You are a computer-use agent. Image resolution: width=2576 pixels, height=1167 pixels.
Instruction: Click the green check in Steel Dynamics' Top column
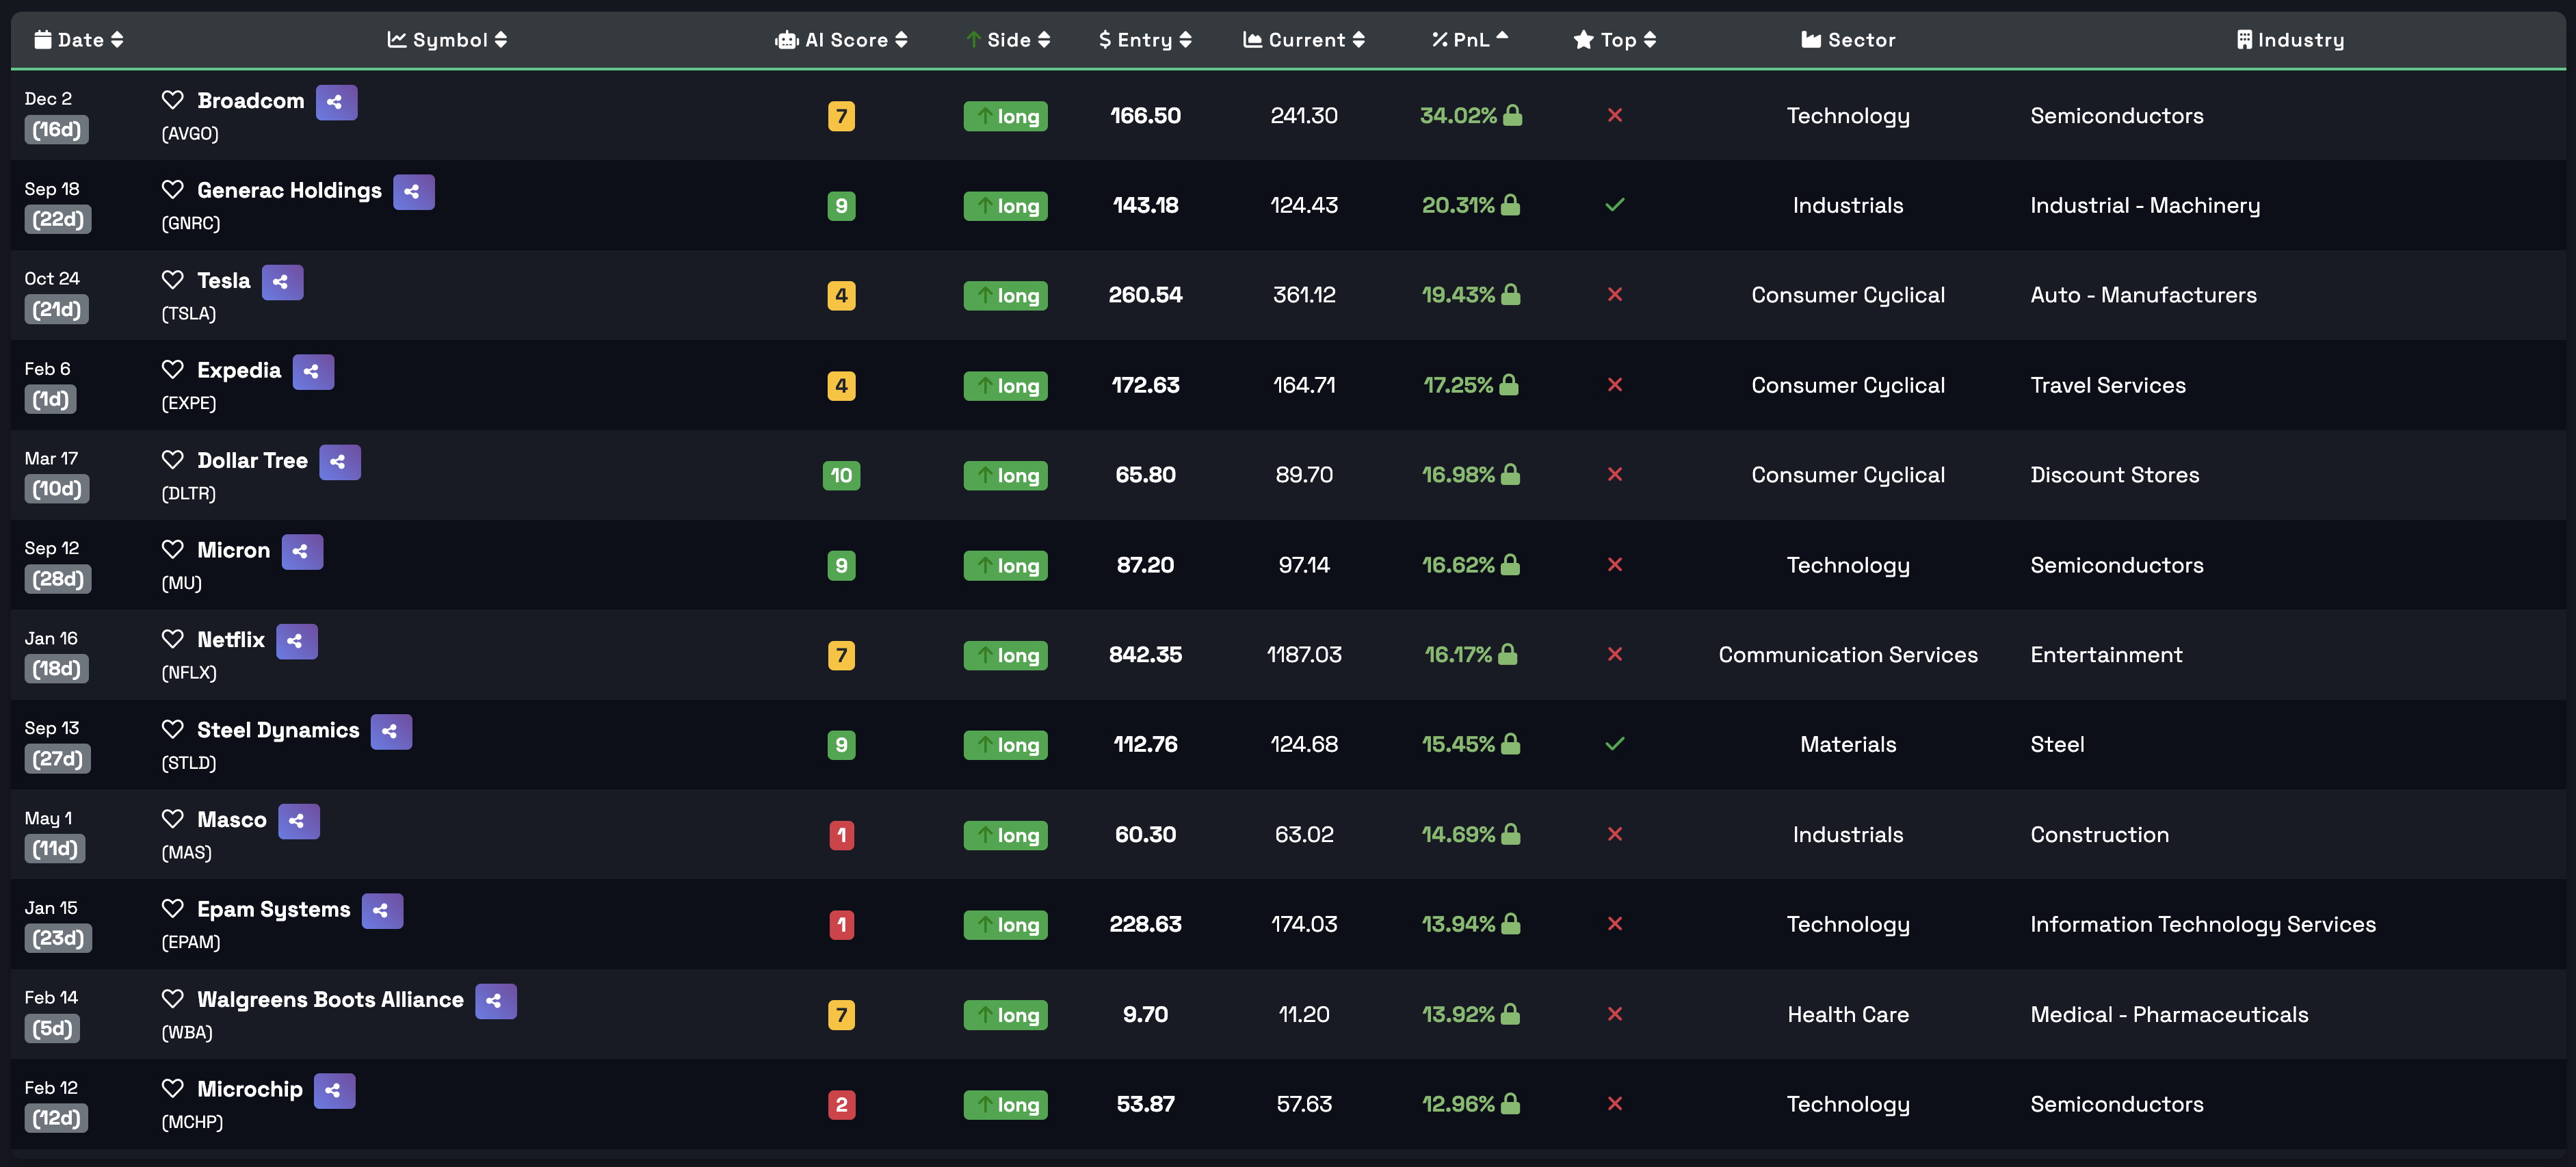coord(1614,744)
